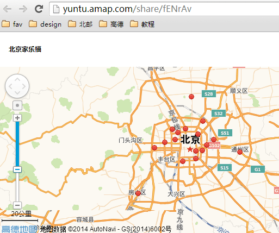Click the map locate-center button
279x233 pixels.
17,105
